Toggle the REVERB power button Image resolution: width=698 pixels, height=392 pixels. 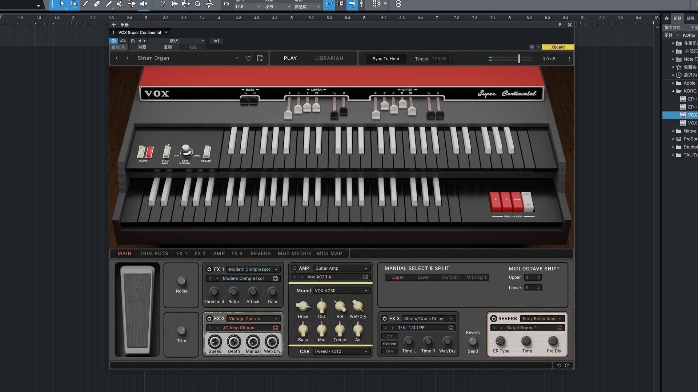494,319
